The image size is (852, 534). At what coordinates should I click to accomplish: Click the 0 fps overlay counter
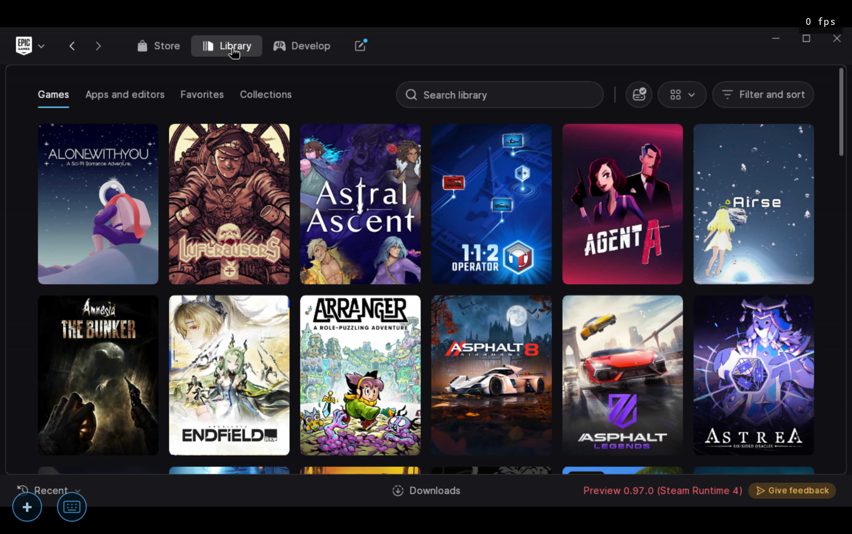click(820, 21)
